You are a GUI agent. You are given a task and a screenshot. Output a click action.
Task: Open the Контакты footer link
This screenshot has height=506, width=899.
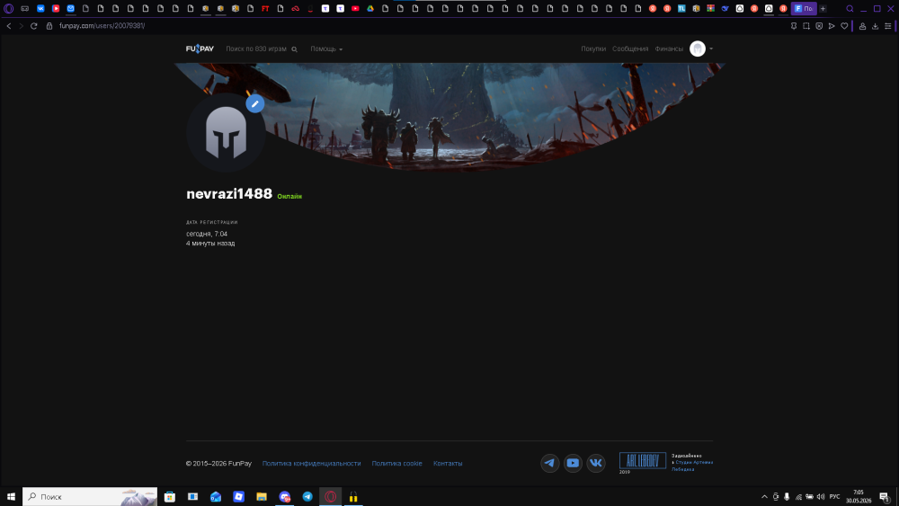448,463
